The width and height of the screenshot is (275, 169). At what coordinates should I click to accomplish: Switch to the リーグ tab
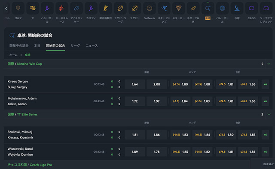coord(75,46)
